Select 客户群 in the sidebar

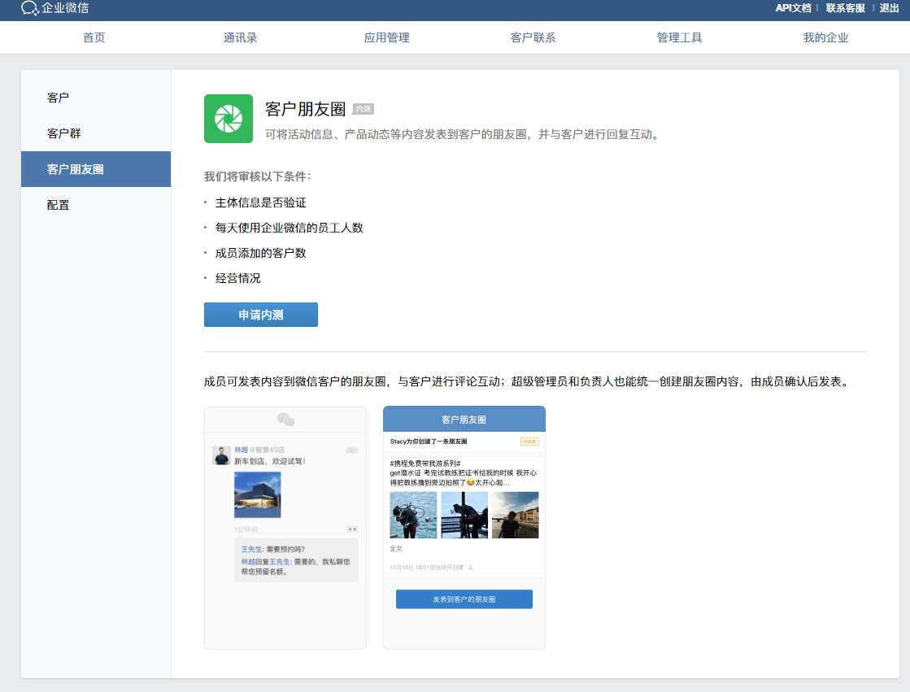96,133
